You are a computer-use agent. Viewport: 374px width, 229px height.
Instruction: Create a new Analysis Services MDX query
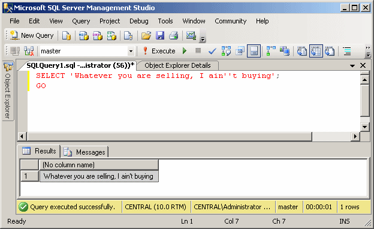point(83,36)
